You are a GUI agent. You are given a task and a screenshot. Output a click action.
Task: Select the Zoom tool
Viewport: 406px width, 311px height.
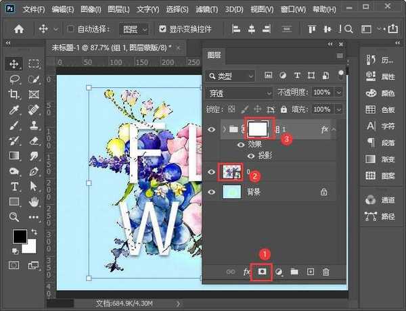[14, 217]
